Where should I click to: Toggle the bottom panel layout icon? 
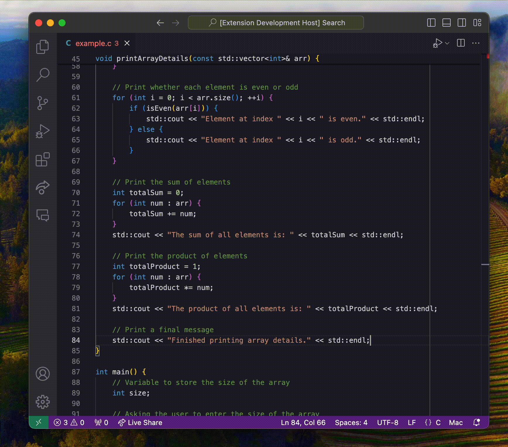tap(447, 23)
